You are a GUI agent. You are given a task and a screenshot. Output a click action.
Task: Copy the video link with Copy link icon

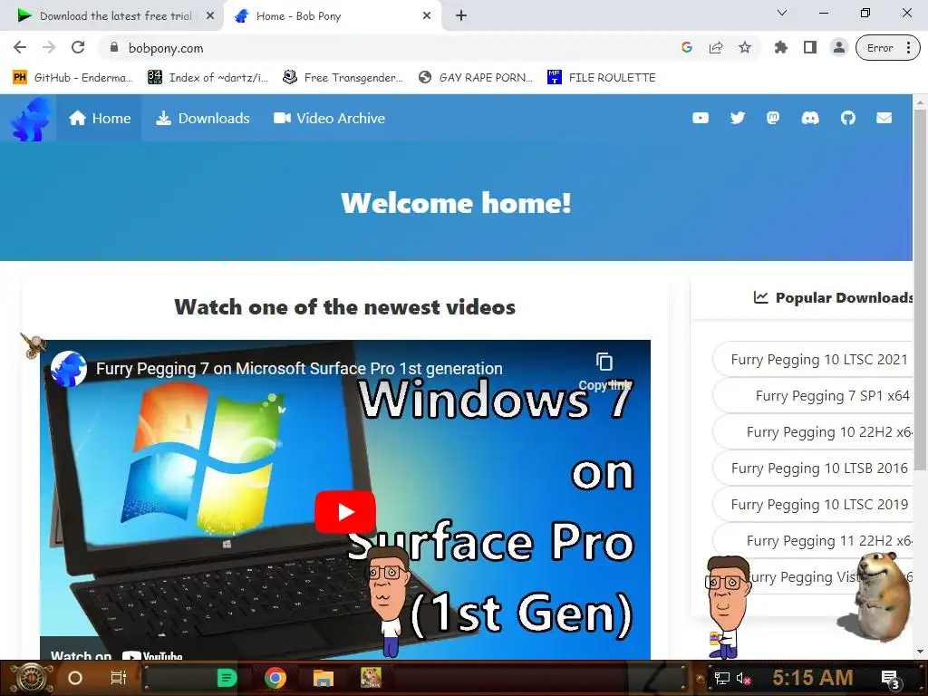[x=604, y=371]
